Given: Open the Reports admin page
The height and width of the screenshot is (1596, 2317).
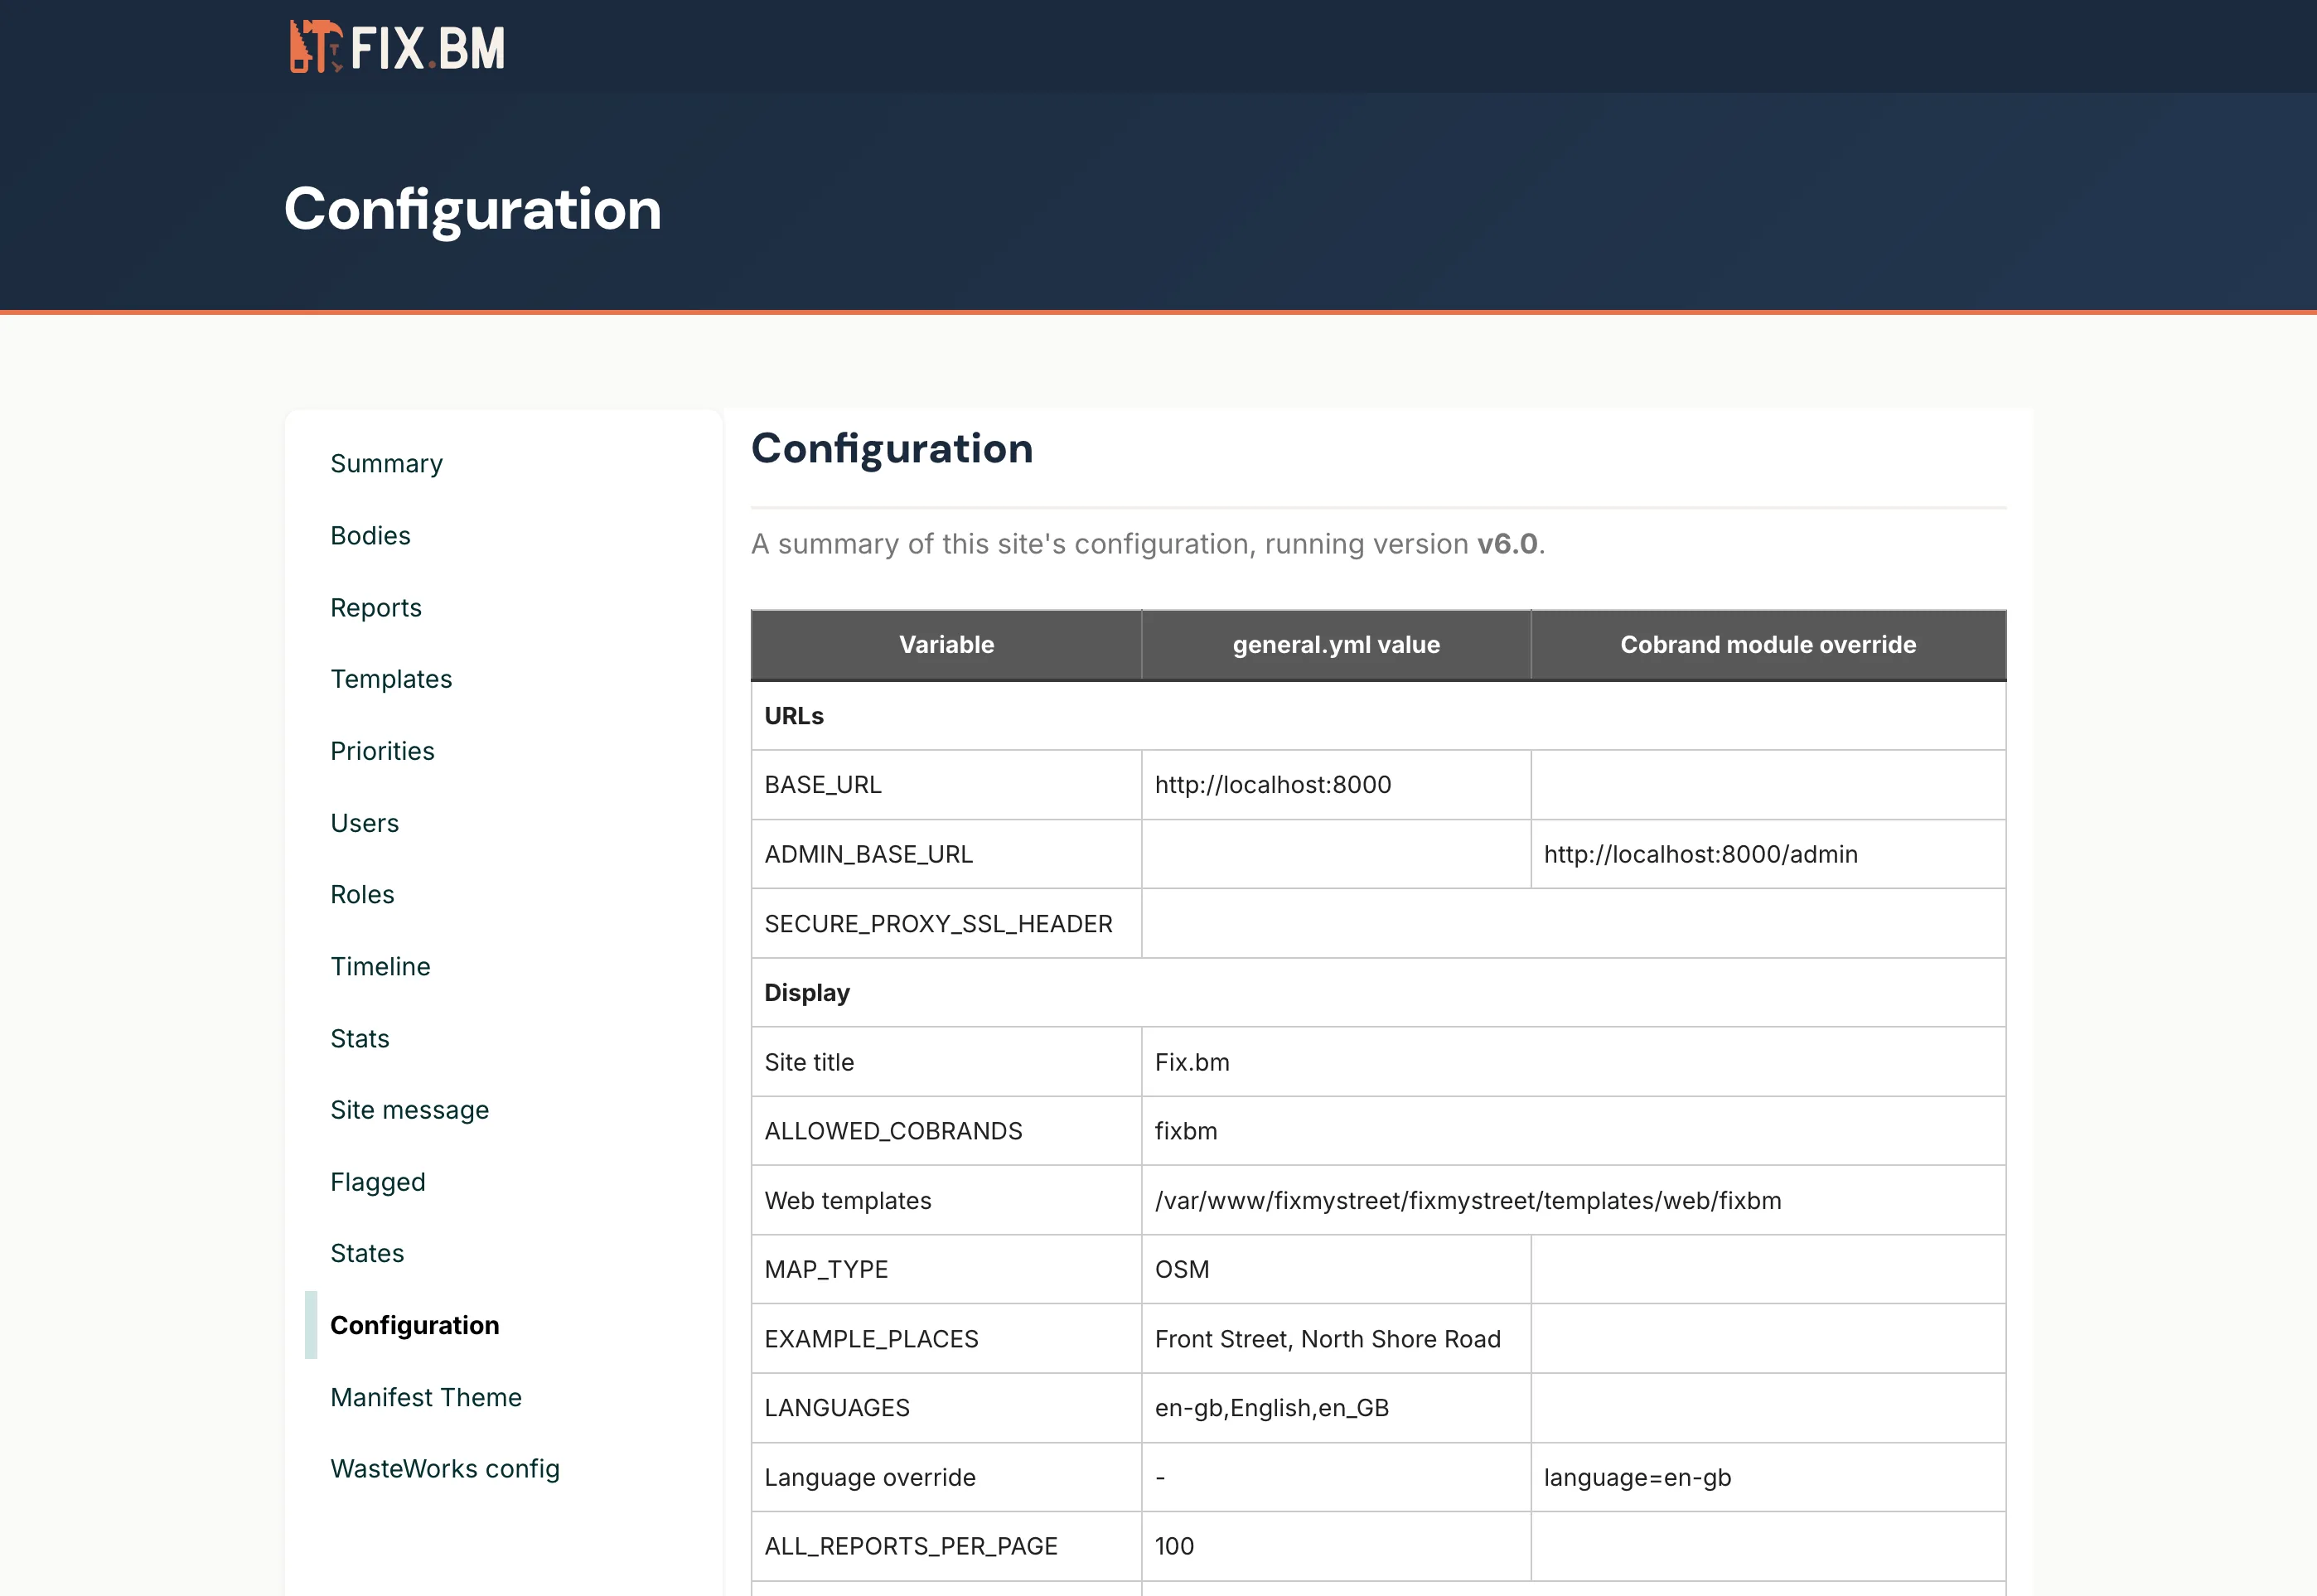Looking at the screenshot, I should [x=376, y=607].
